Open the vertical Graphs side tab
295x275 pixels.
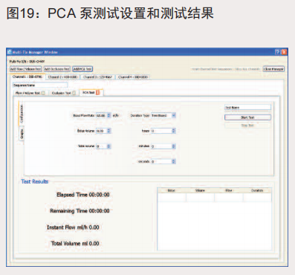click(22, 133)
